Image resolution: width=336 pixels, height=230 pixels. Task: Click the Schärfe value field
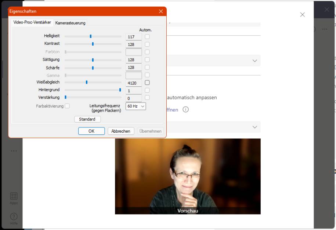coord(134,68)
